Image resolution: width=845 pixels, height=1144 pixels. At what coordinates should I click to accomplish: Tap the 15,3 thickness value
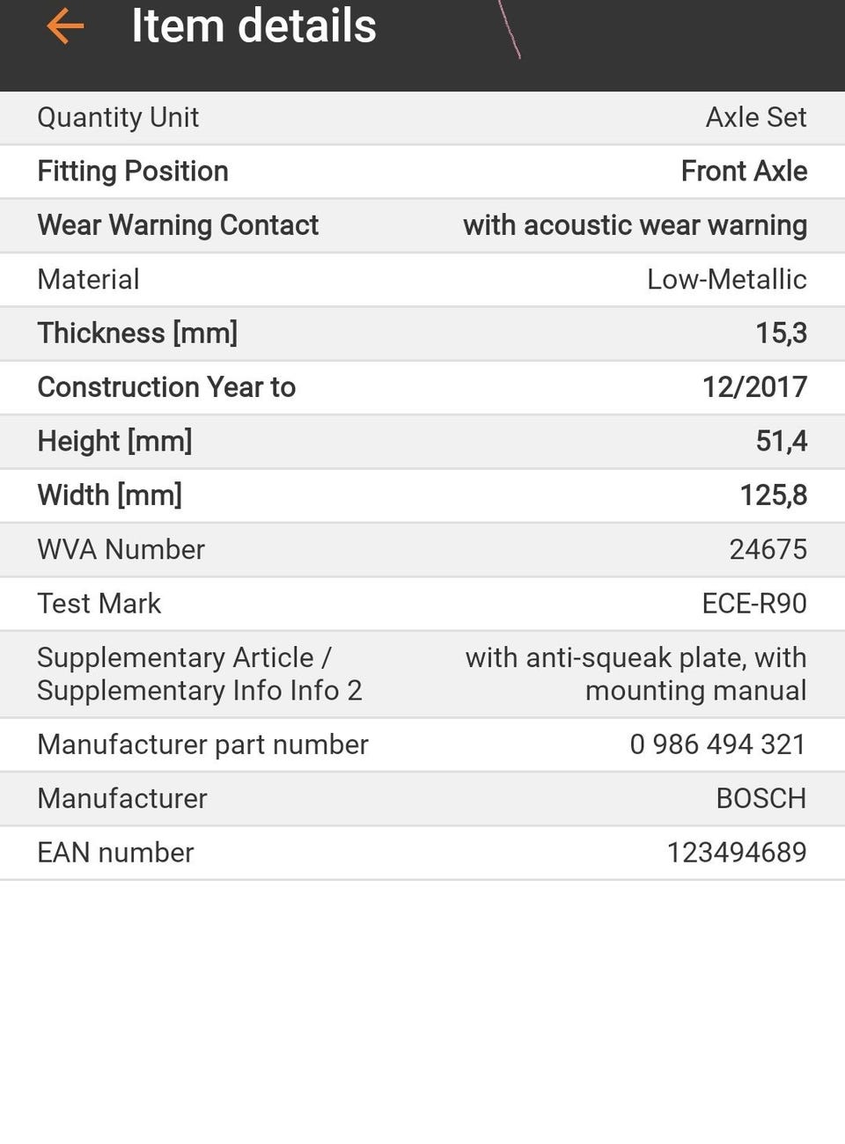pyautogui.click(x=781, y=334)
